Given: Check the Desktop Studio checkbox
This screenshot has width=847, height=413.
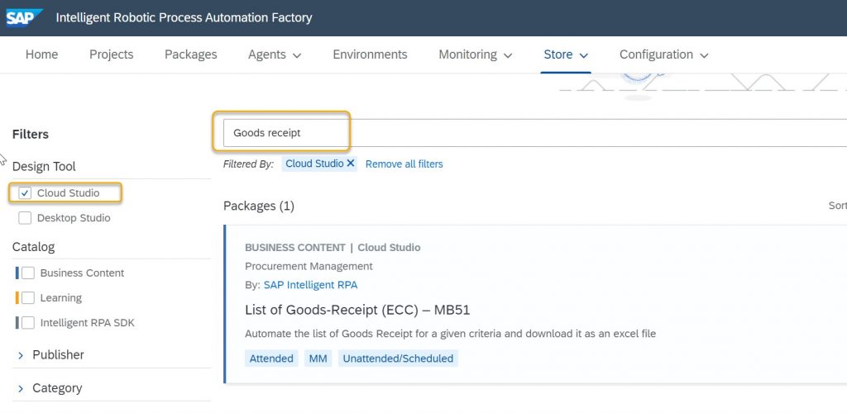Looking at the screenshot, I should coord(25,218).
